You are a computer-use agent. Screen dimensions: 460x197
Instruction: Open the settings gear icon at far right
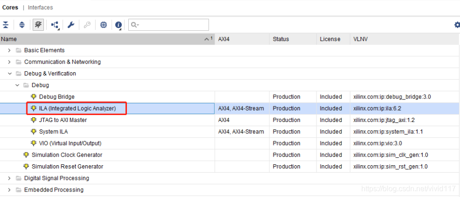pos(457,25)
